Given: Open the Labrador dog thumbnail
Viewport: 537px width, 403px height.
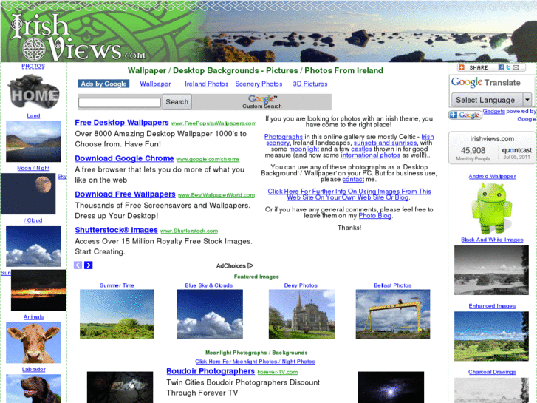Looking at the screenshot, I should [33, 389].
